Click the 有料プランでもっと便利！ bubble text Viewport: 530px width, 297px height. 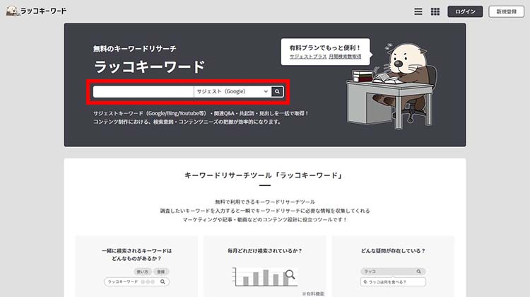click(x=325, y=47)
